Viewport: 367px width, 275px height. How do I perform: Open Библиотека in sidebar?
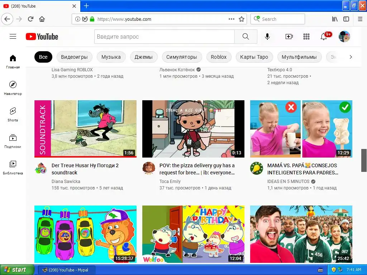(13, 168)
